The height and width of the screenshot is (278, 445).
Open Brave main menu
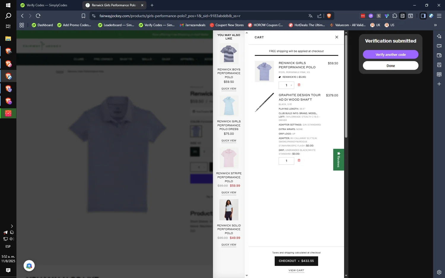click(x=439, y=16)
